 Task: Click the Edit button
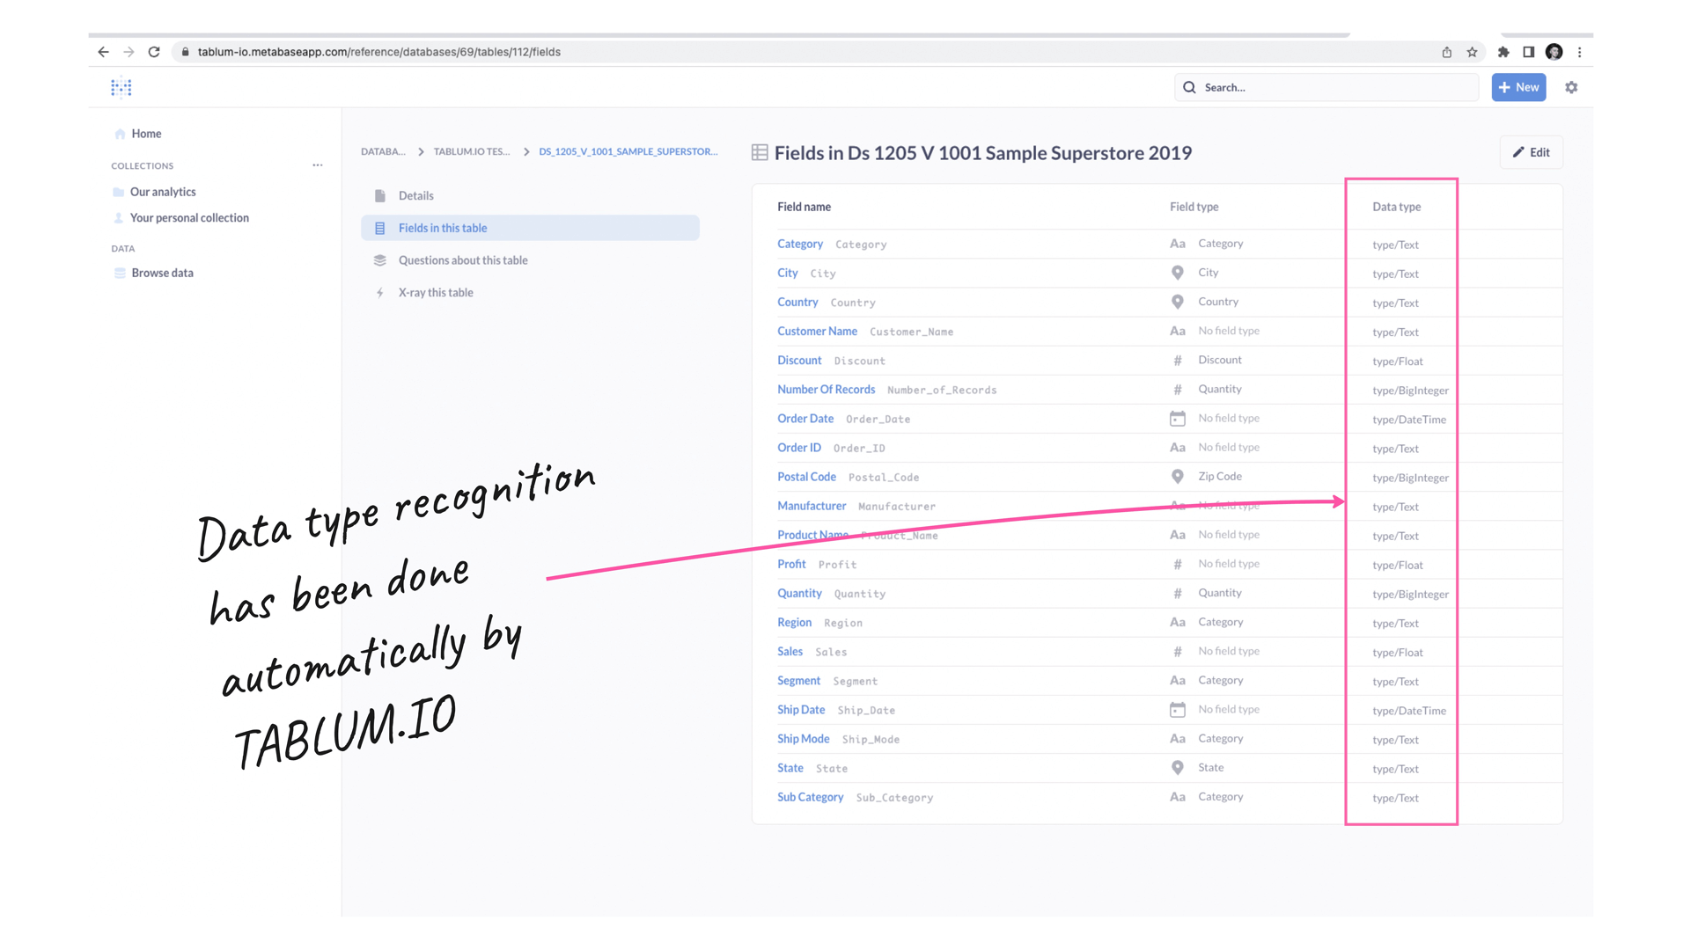pos(1532,152)
